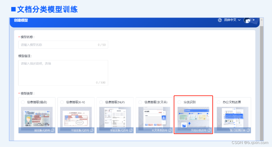272x147 pixels.
Task: Click info icon next to 半固定版式适用
Action: [92, 130]
